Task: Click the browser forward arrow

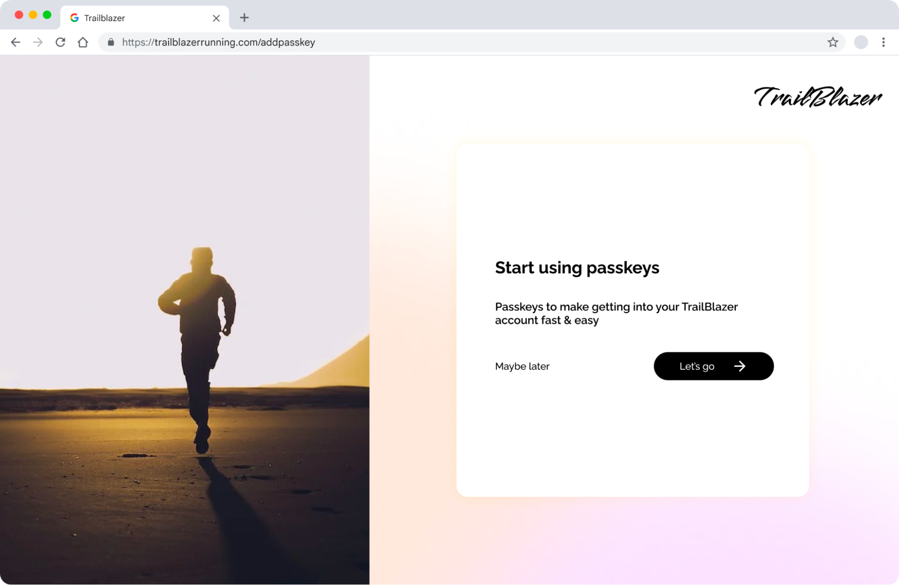Action: 37,42
